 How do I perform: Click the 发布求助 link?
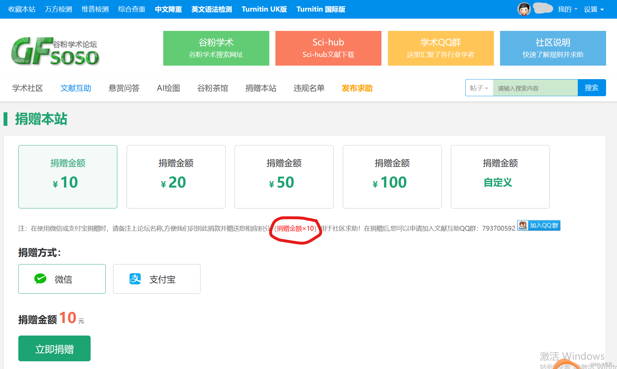pyautogui.click(x=357, y=88)
